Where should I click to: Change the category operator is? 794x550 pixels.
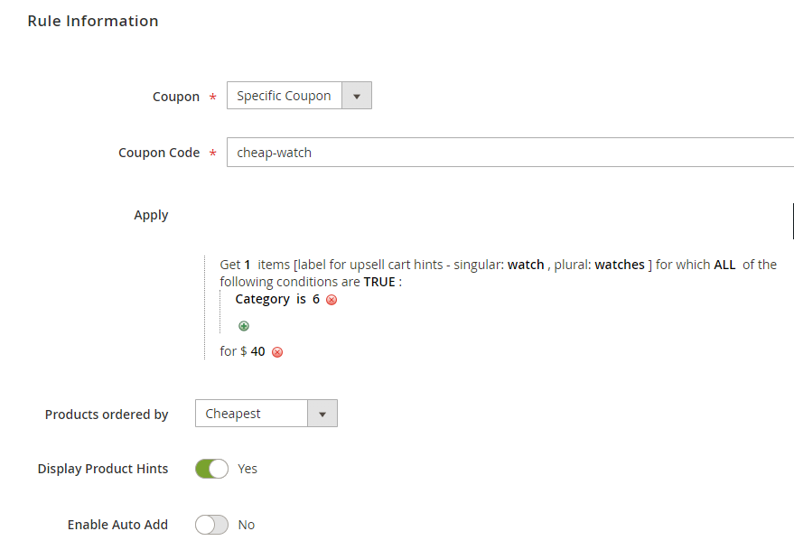point(301,299)
